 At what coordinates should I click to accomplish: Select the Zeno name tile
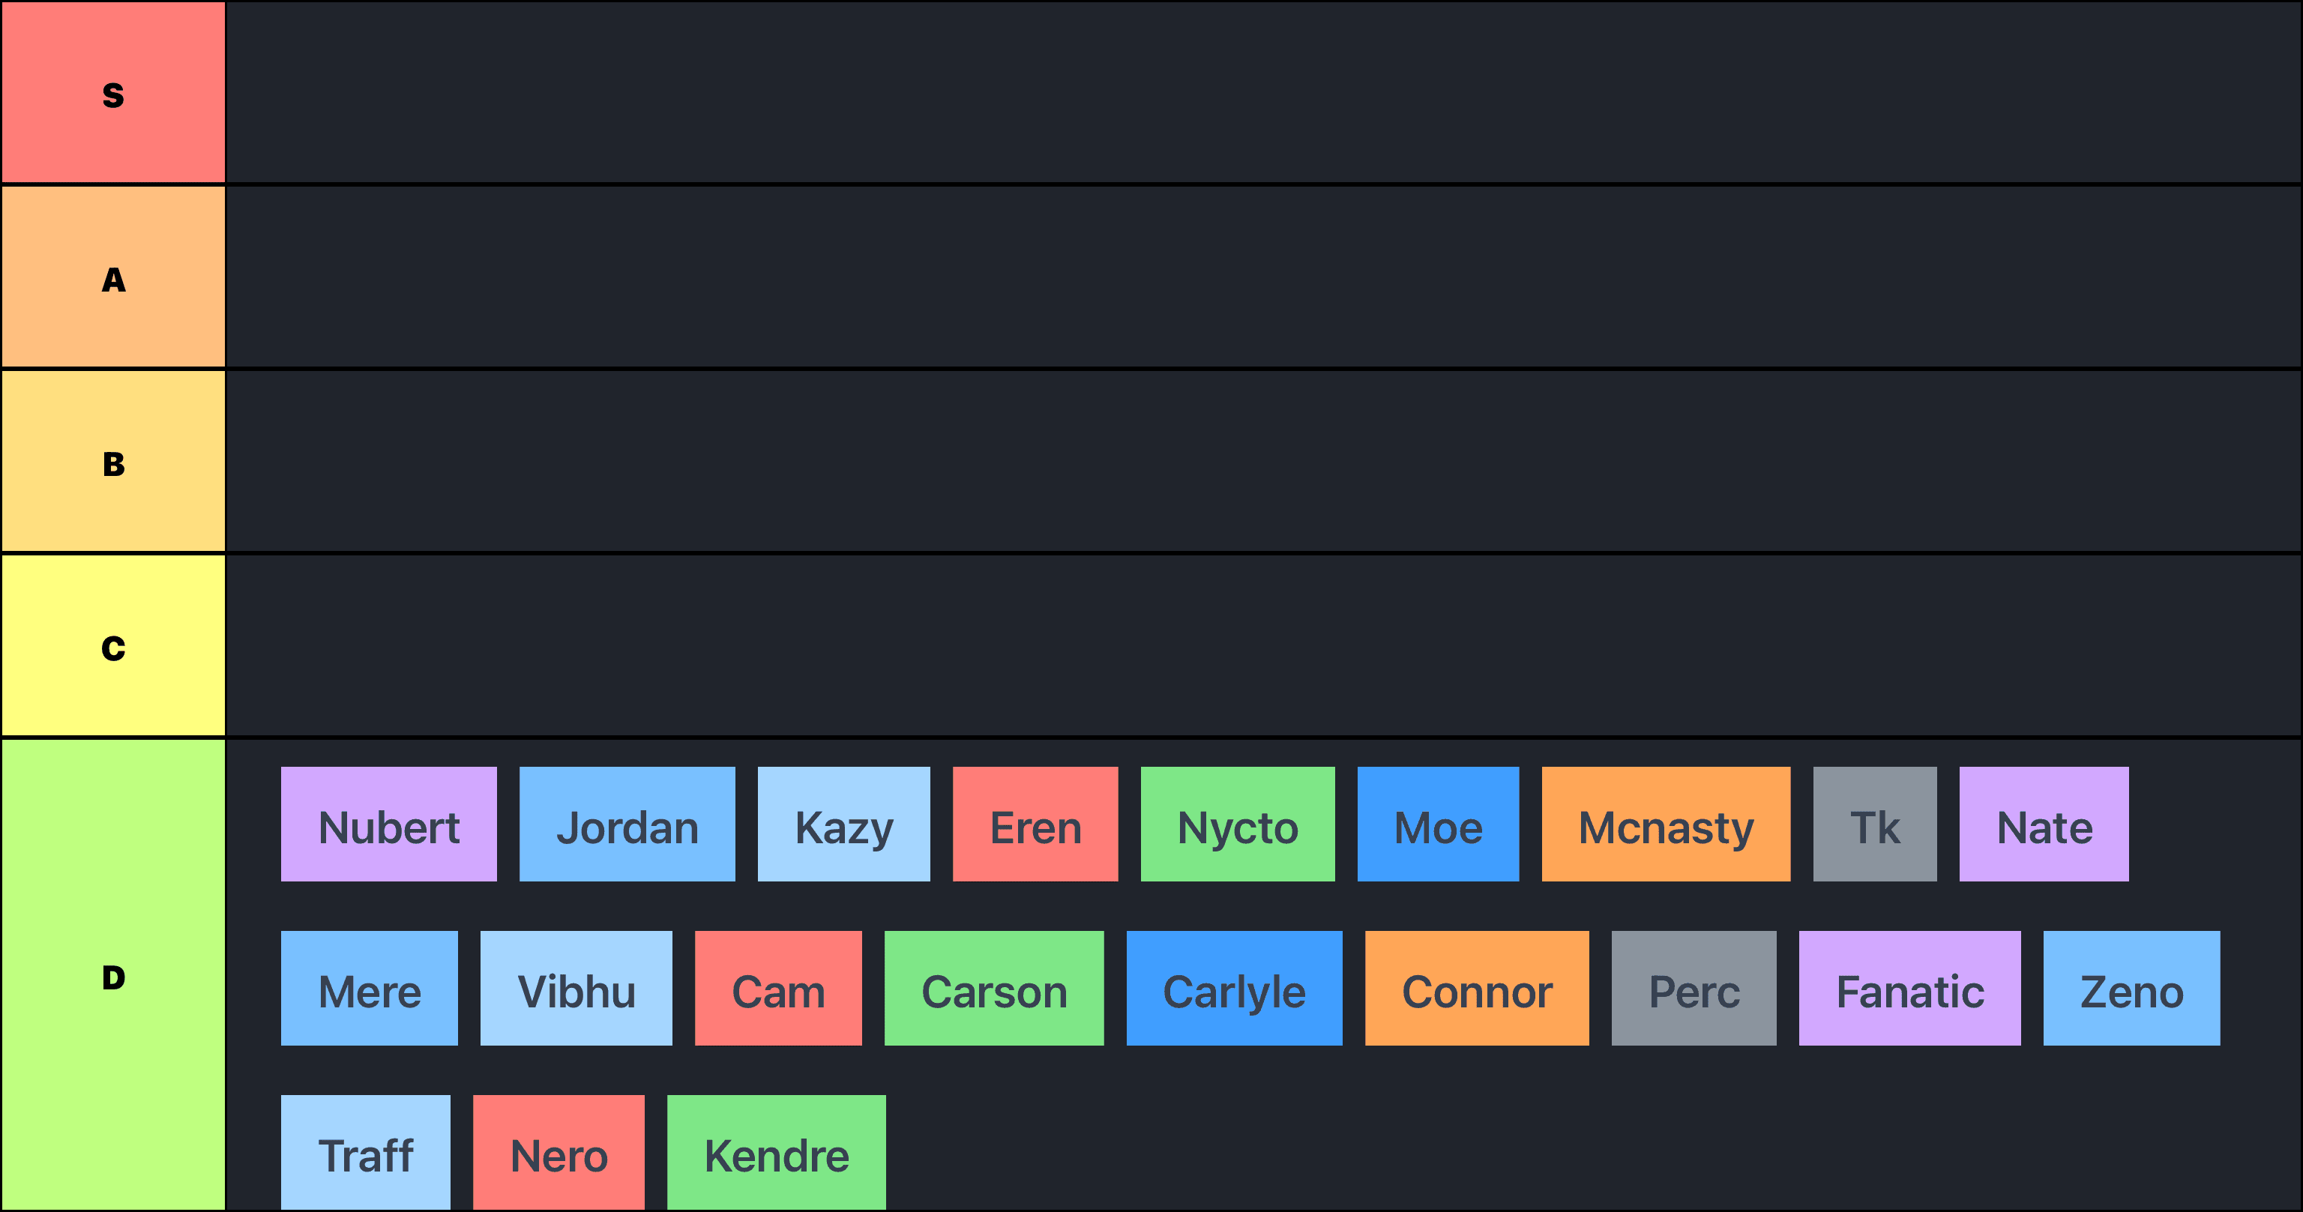pos(2131,989)
